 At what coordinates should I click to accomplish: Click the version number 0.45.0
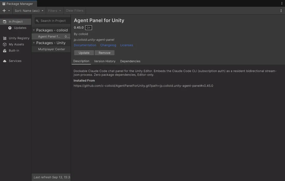(x=79, y=28)
